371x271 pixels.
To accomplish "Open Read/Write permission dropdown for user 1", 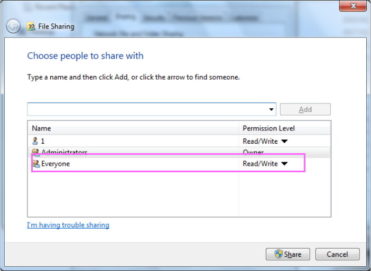I will tap(284, 141).
